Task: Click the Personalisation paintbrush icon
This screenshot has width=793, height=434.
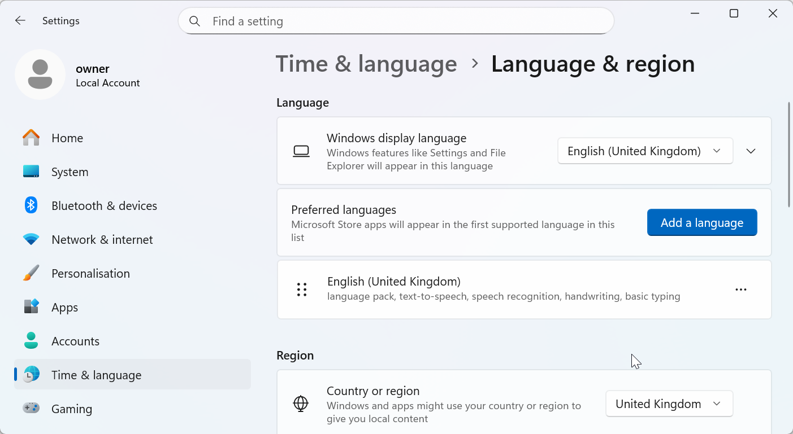Action: [31, 273]
